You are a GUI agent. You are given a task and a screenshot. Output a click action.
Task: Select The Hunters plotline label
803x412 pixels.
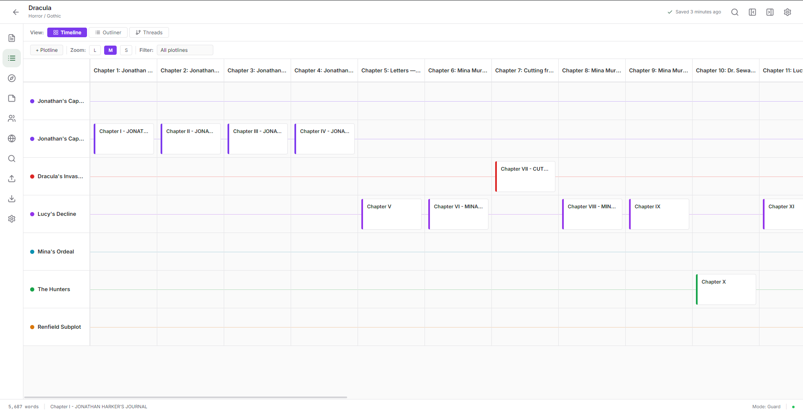[54, 289]
